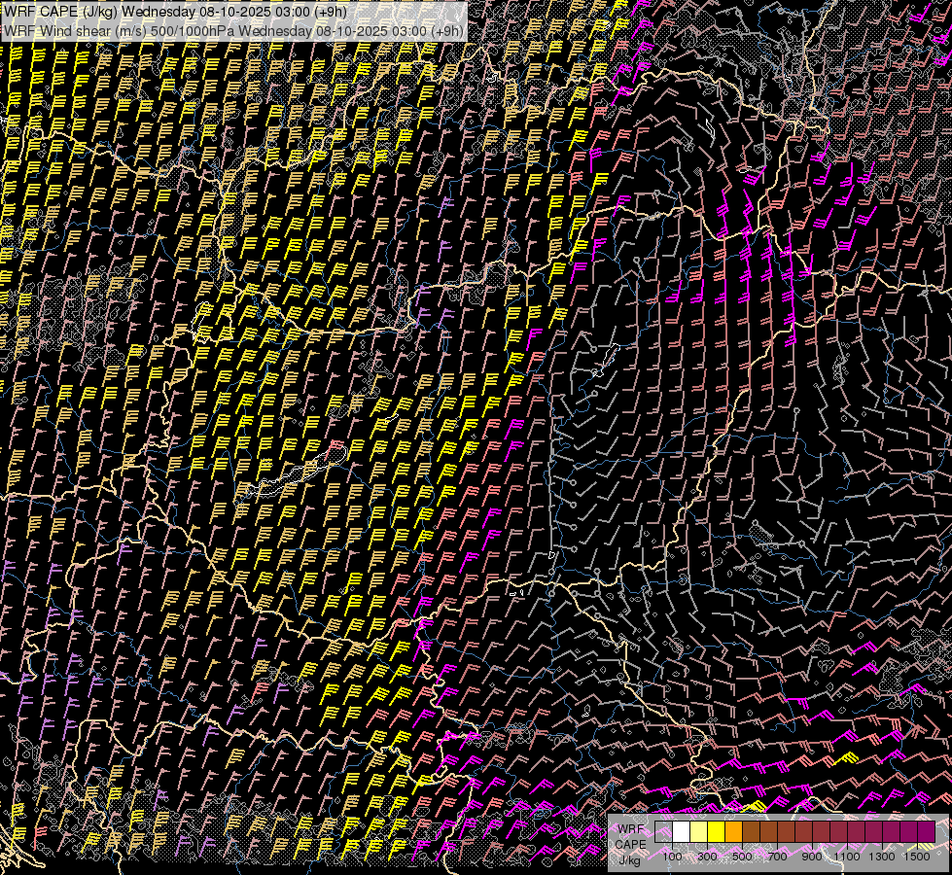
Task: Click the 1300 legend scale label
Action: point(882,857)
